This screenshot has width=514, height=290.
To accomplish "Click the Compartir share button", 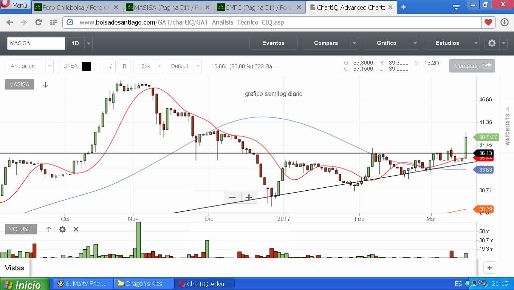I will coord(472,66).
